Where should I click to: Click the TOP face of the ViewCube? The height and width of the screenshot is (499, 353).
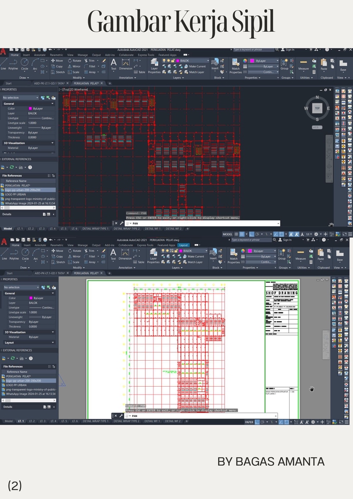[317, 109]
